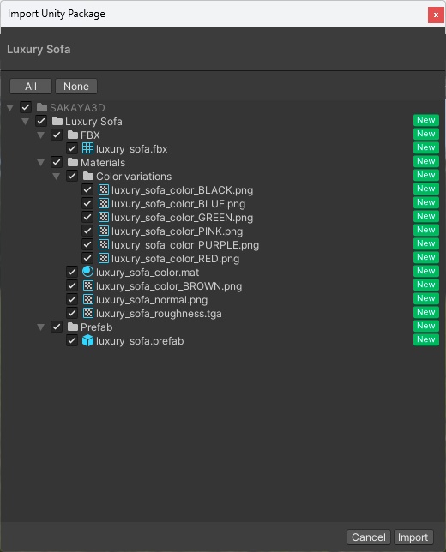
Task: Collapse the Color variations folder arrow
Action: pyautogui.click(x=57, y=177)
